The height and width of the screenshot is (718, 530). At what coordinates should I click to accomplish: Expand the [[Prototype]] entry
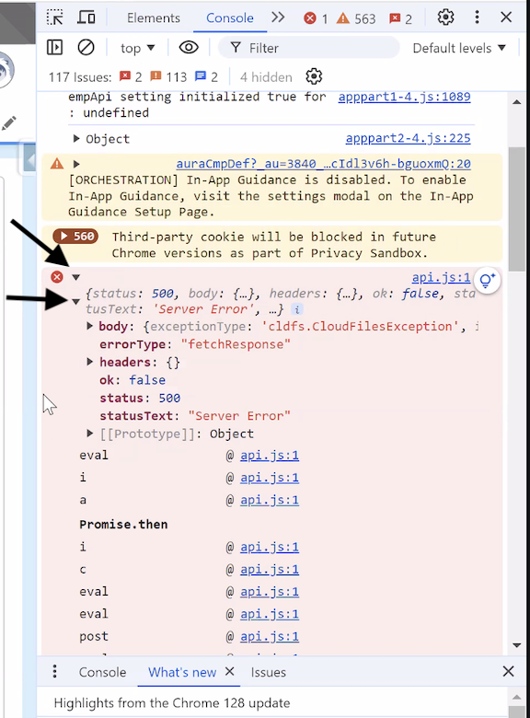click(x=89, y=434)
